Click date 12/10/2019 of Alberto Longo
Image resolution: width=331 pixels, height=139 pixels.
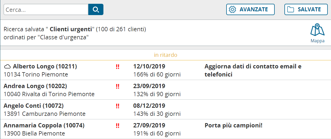coord(149,66)
